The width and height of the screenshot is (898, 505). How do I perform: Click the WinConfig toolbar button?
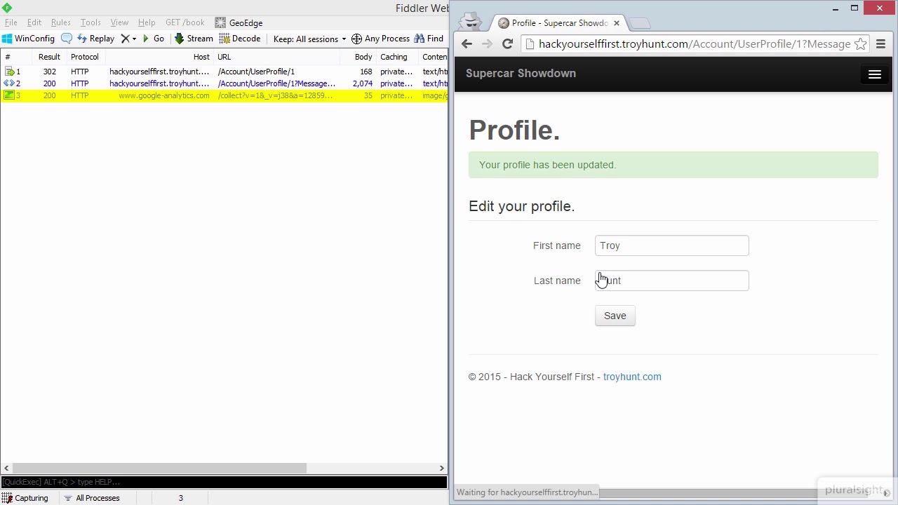(x=28, y=39)
